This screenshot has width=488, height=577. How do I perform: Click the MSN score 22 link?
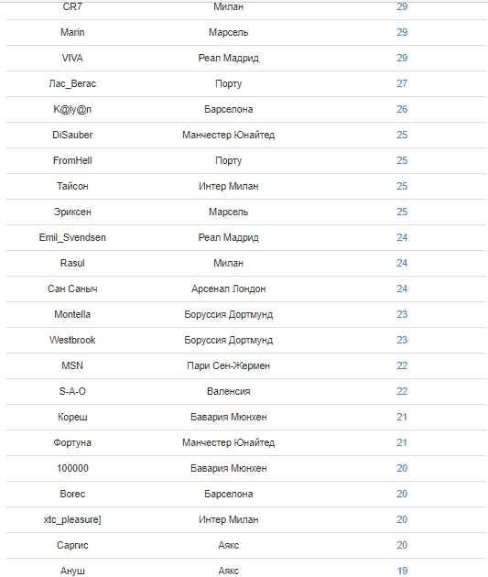click(402, 365)
